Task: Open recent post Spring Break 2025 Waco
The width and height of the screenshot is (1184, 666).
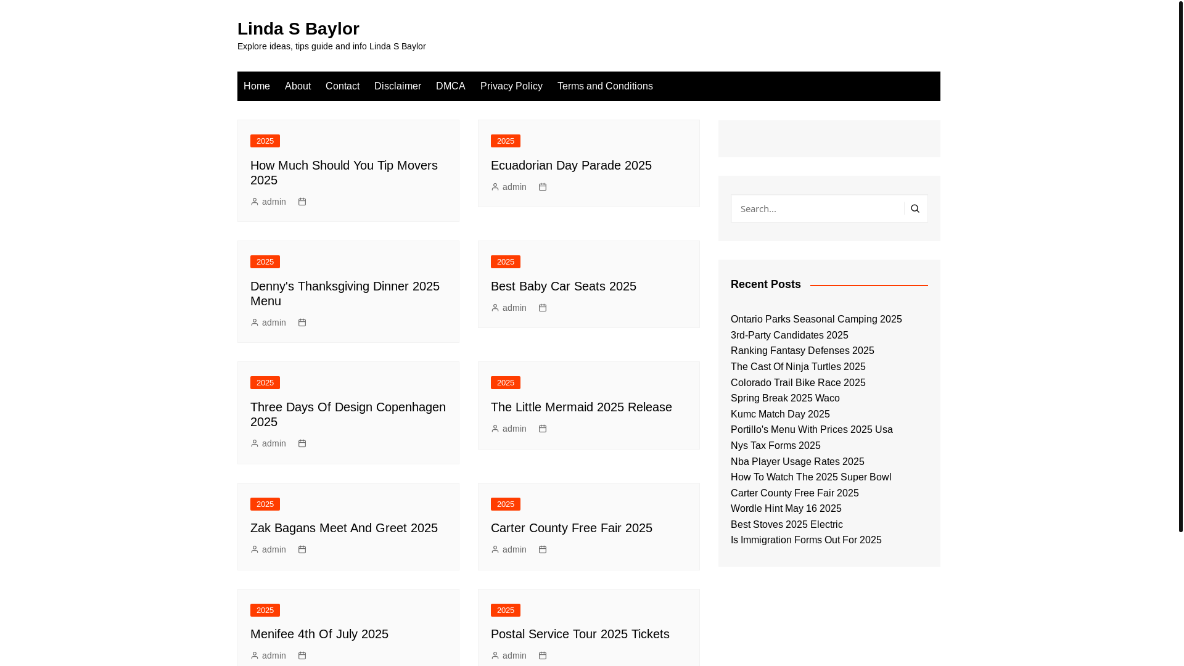Action: (x=785, y=398)
